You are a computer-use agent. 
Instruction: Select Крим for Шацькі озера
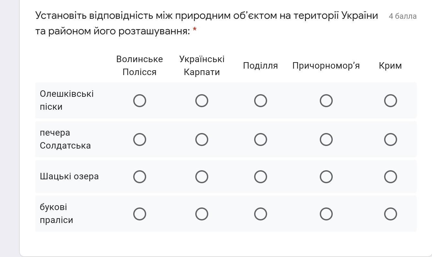pyautogui.click(x=390, y=177)
